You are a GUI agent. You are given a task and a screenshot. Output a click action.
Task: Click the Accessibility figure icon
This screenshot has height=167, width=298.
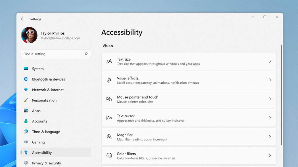[26, 152]
